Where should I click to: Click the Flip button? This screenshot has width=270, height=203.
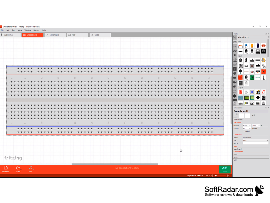31,169
